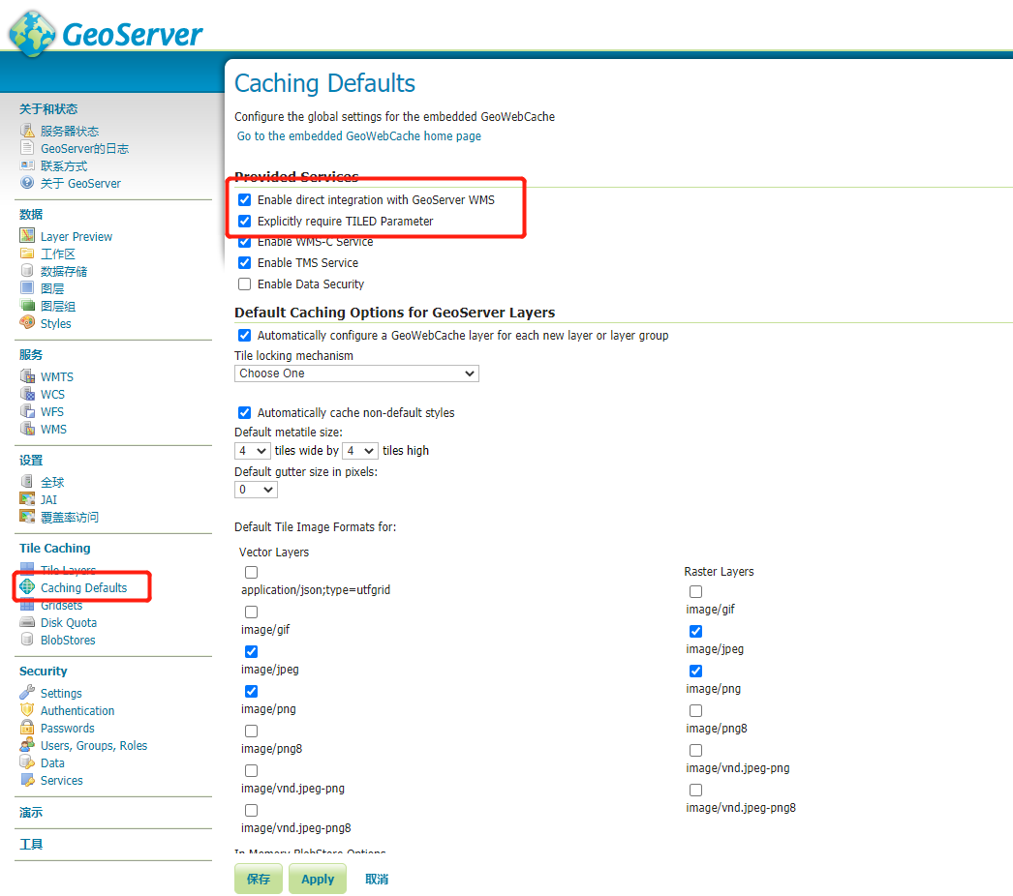Check vector layers application/json;type=utfgrid format

click(251, 572)
